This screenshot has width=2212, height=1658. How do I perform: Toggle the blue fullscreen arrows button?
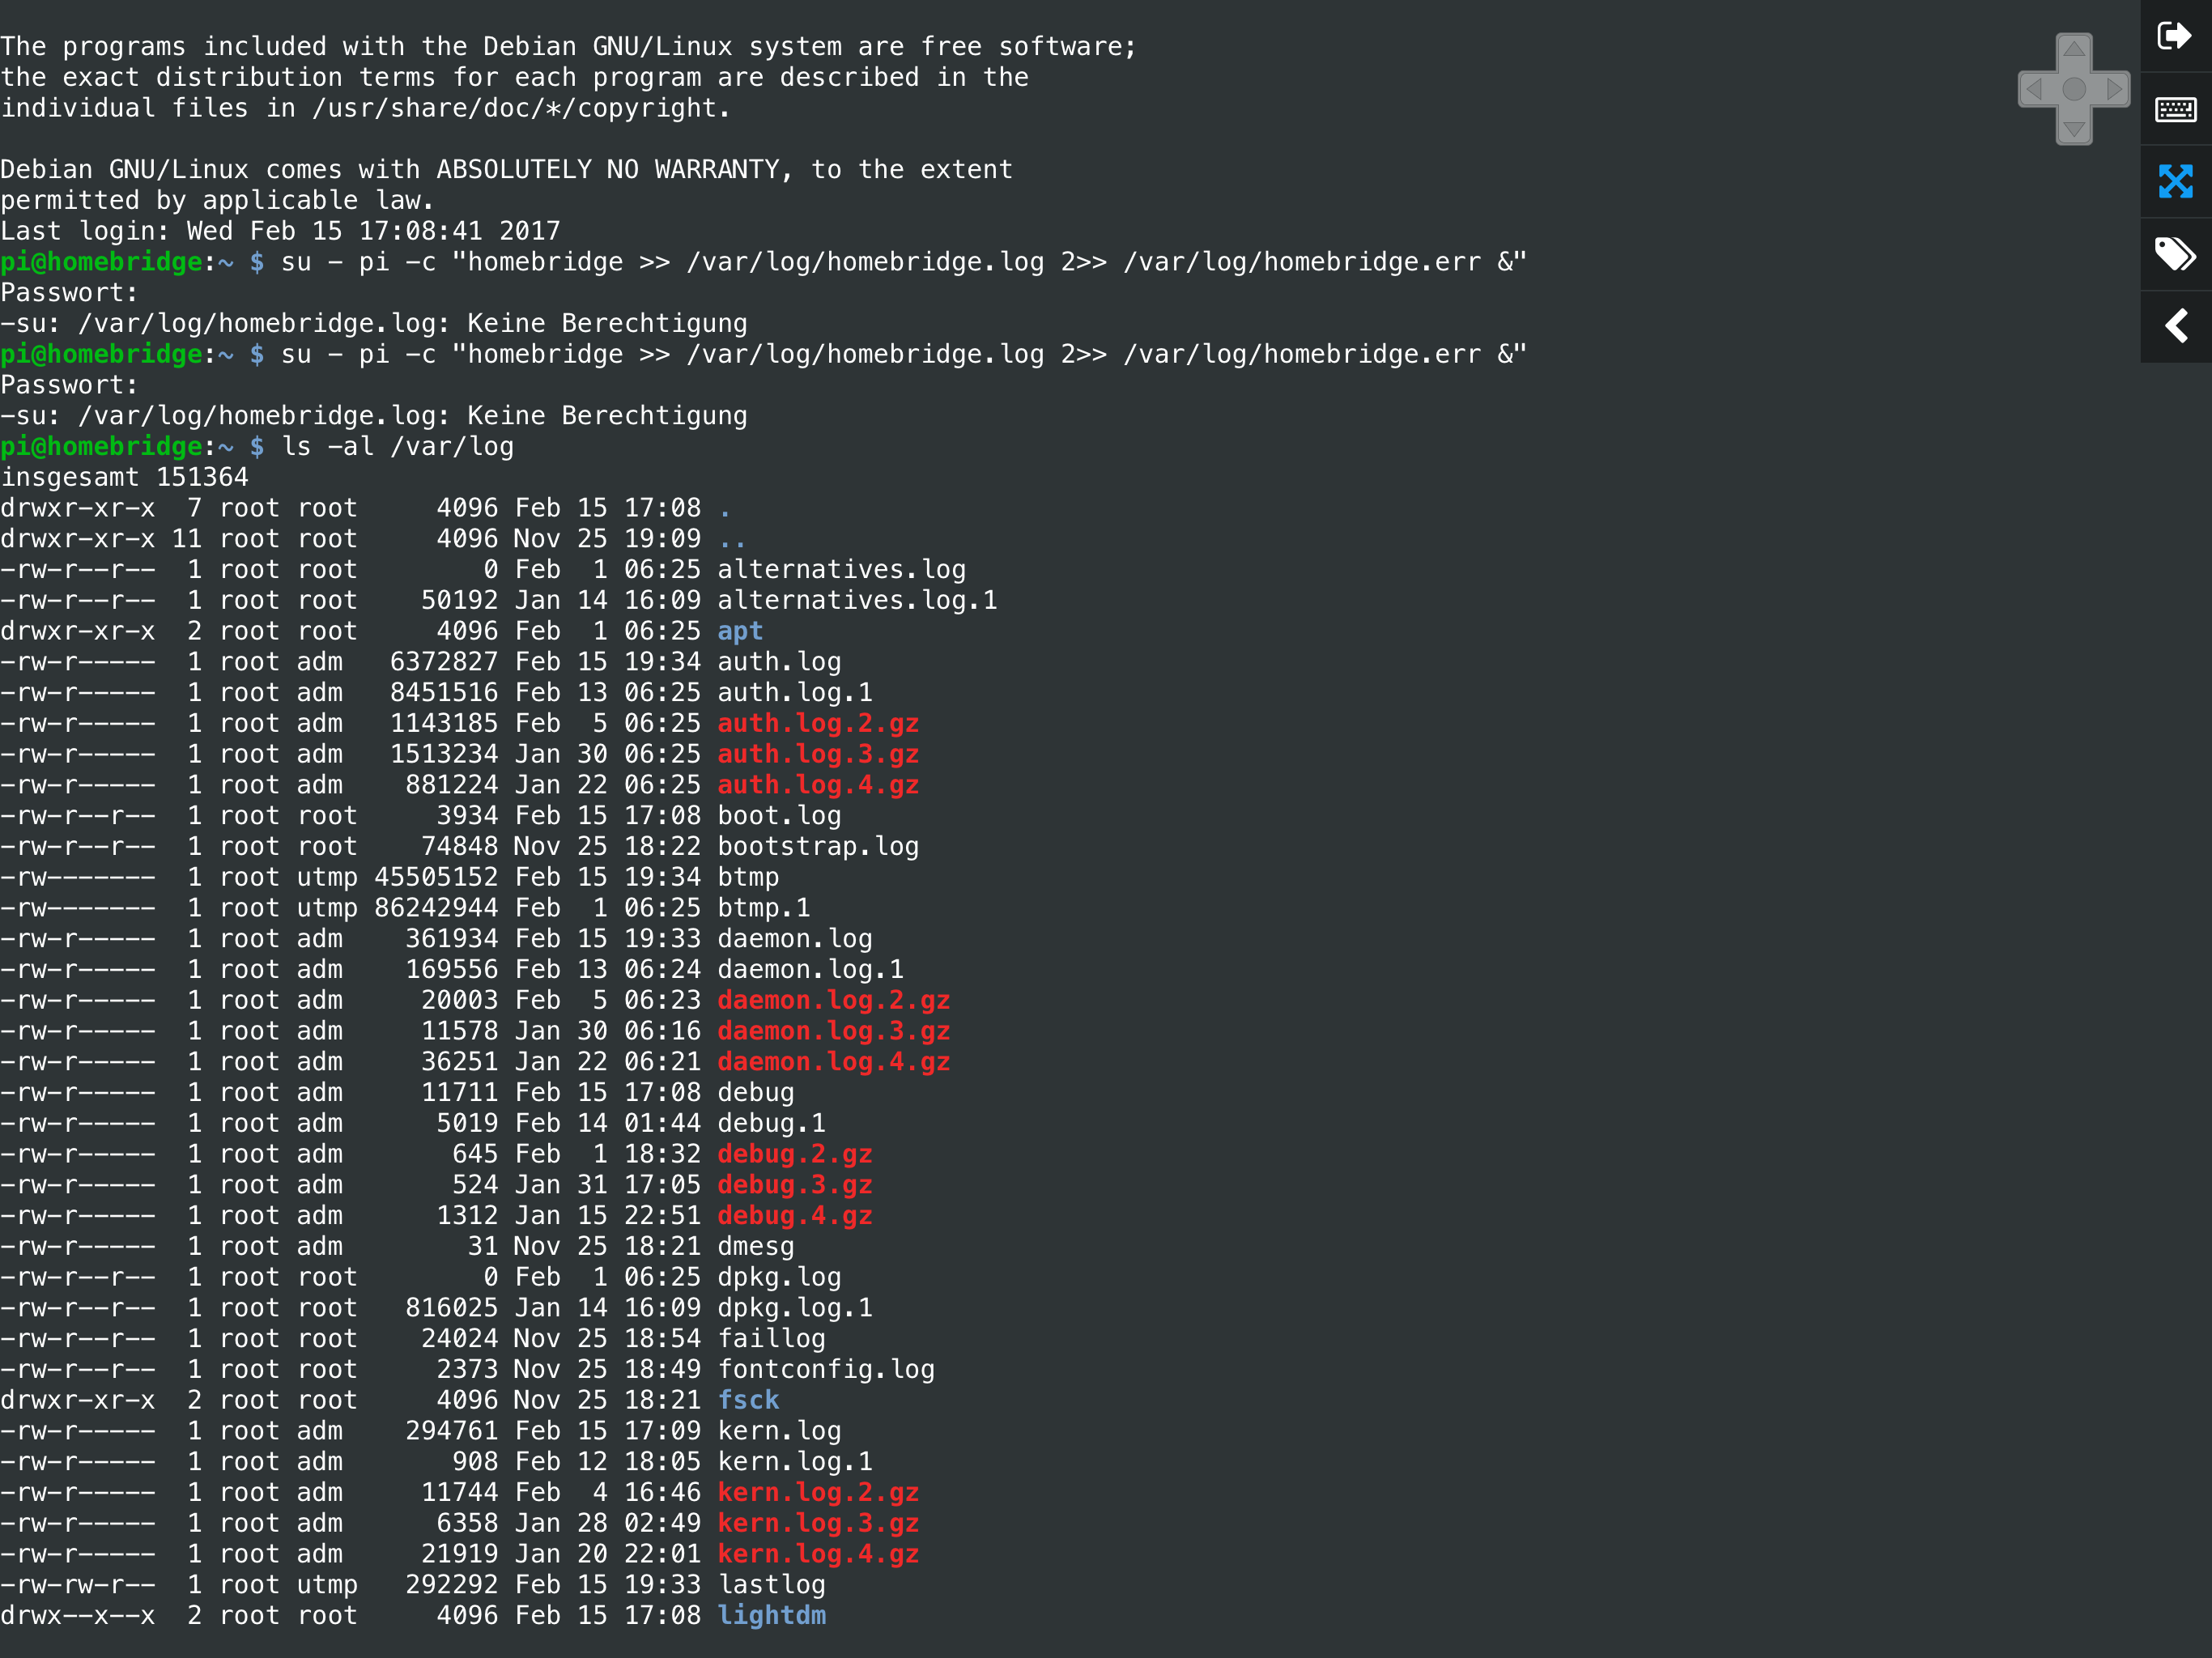pos(2175,181)
